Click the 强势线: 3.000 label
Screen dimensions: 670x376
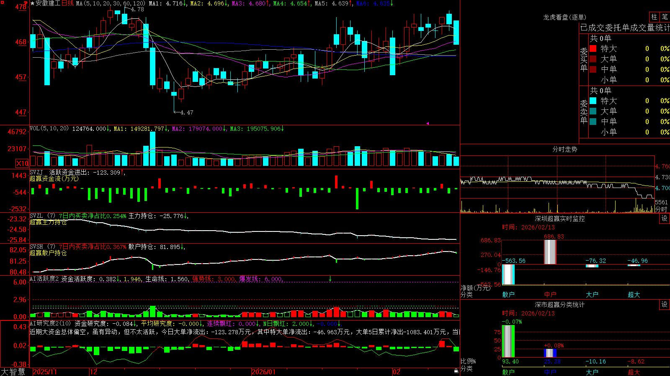tap(214, 279)
